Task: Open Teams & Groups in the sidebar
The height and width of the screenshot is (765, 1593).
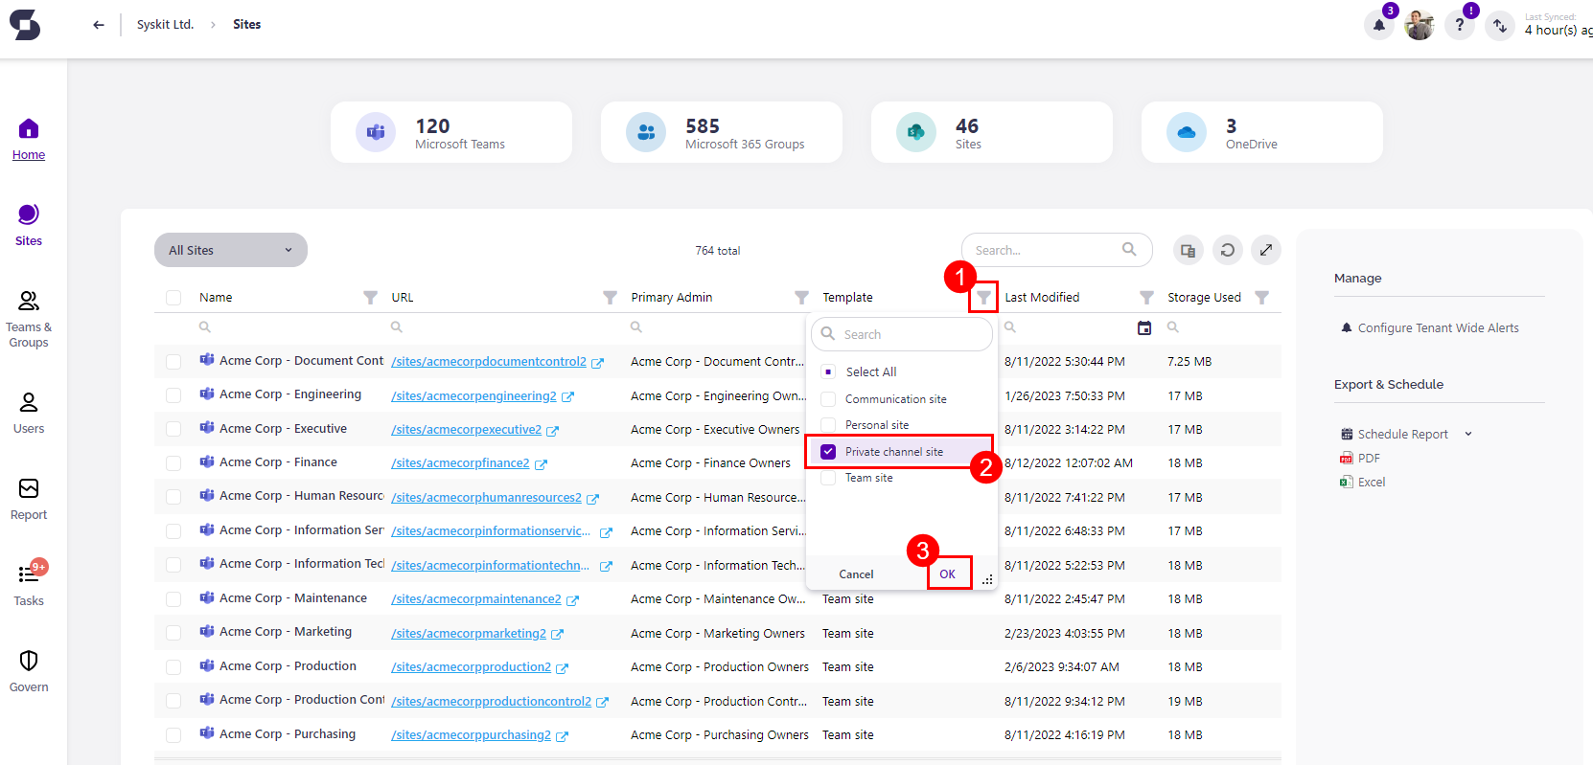Action: point(29,319)
